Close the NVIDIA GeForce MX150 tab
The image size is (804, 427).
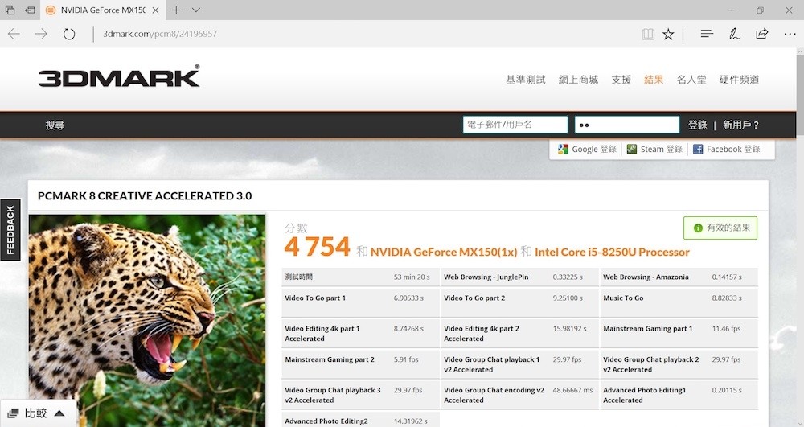tap(156, 10)
